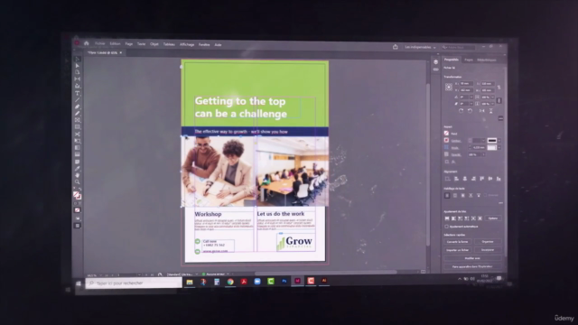Viewport: 578px width, 325px height.
Task: Click the Modifier avec button
Action: (x=472, y=258)
